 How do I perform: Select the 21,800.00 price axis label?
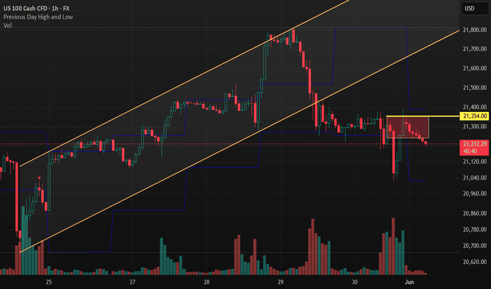(x=475, y=30)
